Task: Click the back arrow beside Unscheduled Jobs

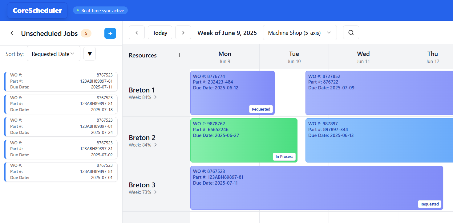Action: pos(12,33)
